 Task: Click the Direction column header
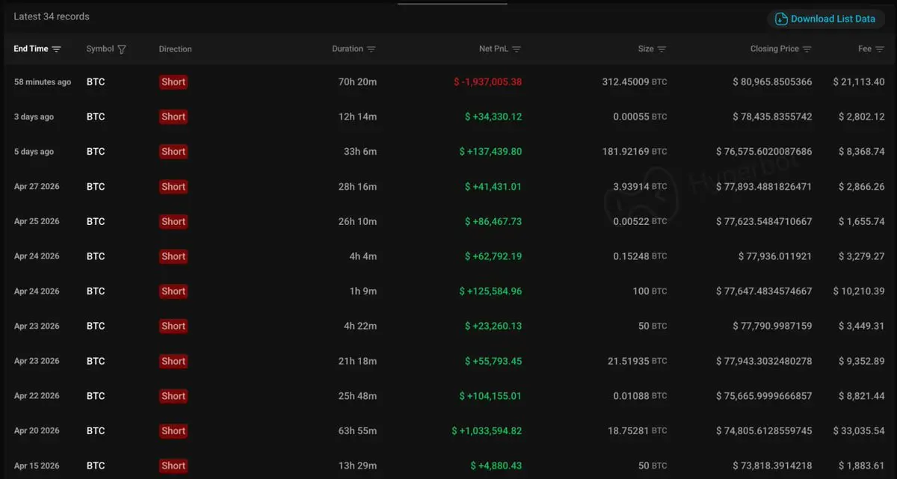(175, 49)
